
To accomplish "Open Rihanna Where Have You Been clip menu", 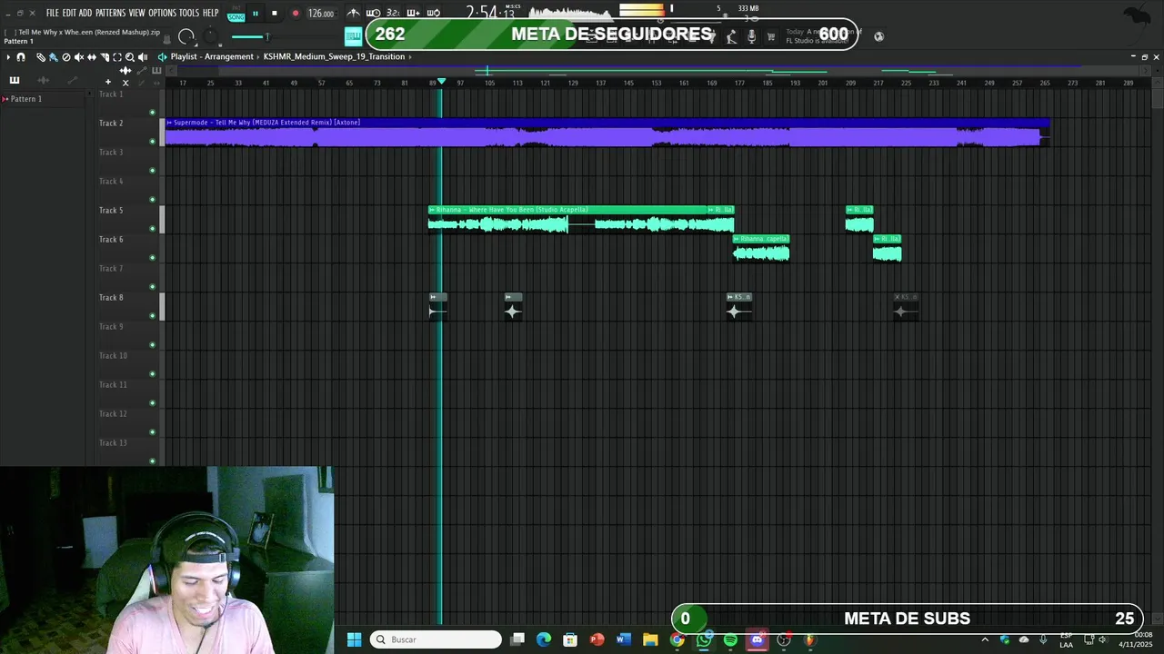I will point(433,210).
